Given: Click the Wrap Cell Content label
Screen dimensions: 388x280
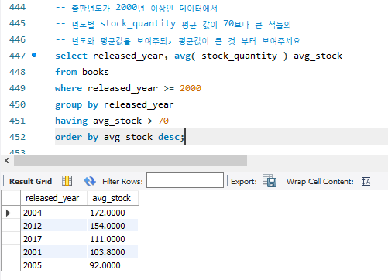Looking at the screenshot, I should tap(320, 182).
